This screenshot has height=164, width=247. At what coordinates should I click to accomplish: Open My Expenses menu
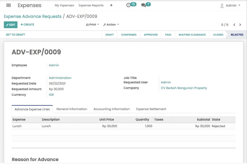(64, 6)
